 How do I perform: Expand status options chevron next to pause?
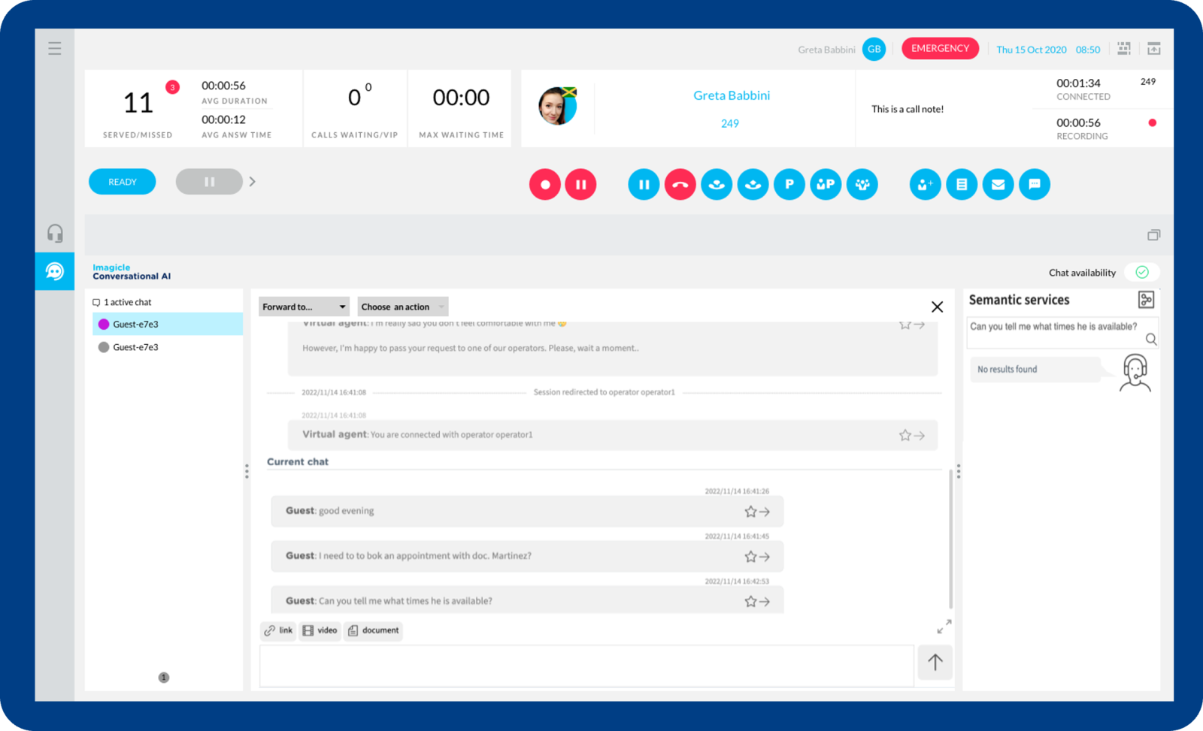[253, 182]
